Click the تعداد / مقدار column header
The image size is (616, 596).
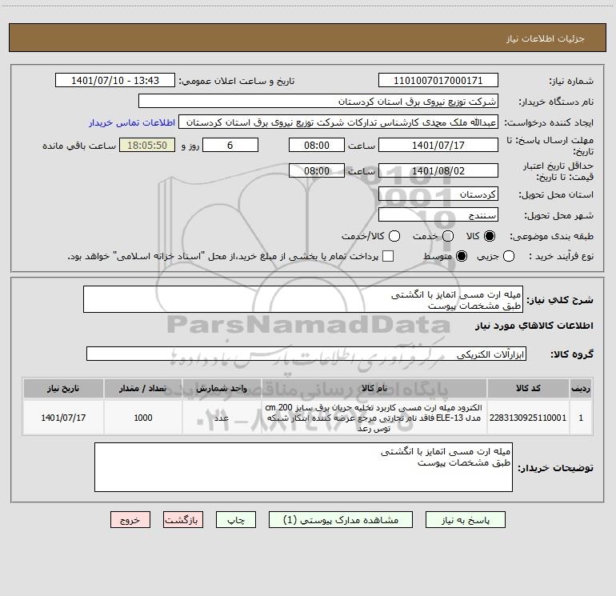click(143, 388)
